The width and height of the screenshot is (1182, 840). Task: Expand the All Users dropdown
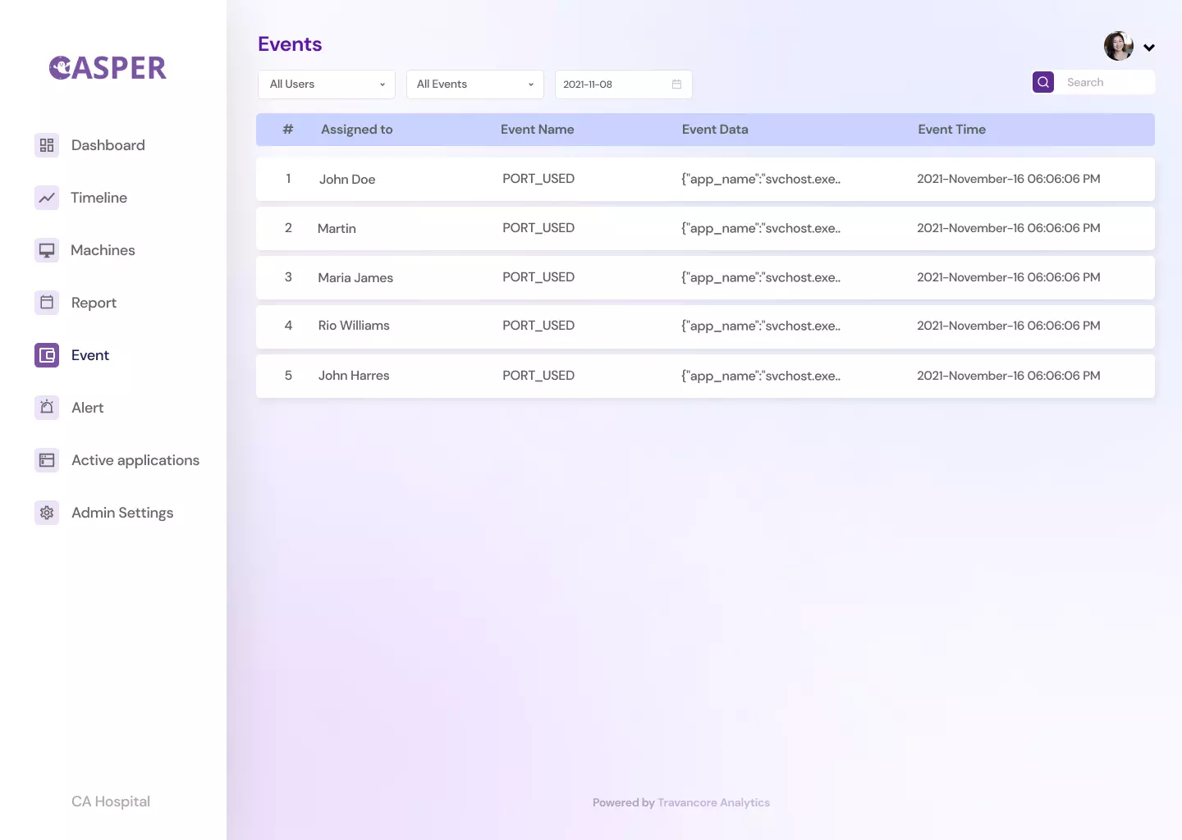click(x=326, y=84)
